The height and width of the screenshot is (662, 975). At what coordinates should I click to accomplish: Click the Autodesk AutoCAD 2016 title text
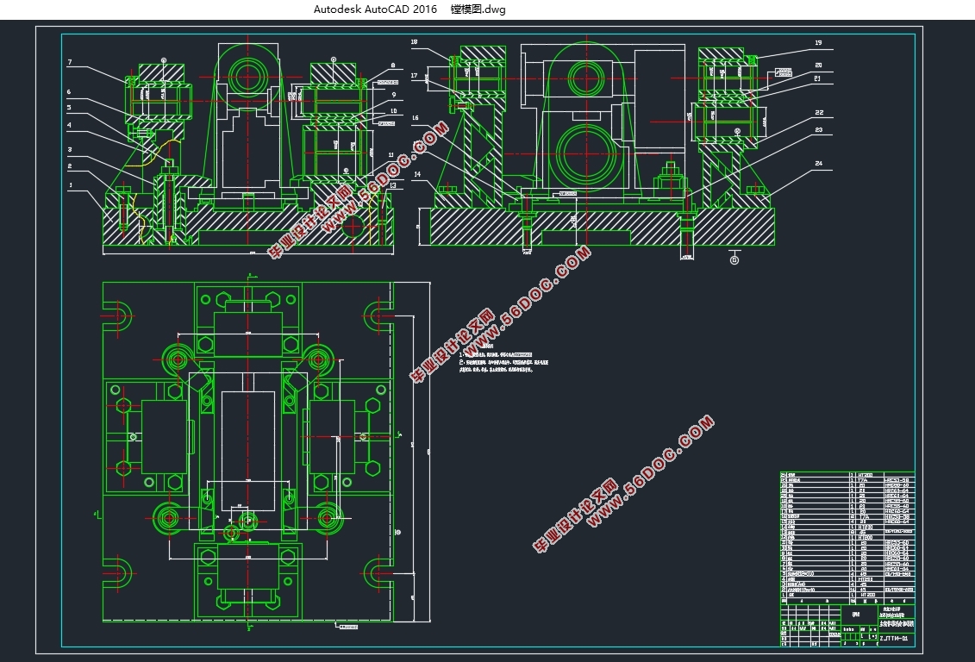[x=375, y=9]
